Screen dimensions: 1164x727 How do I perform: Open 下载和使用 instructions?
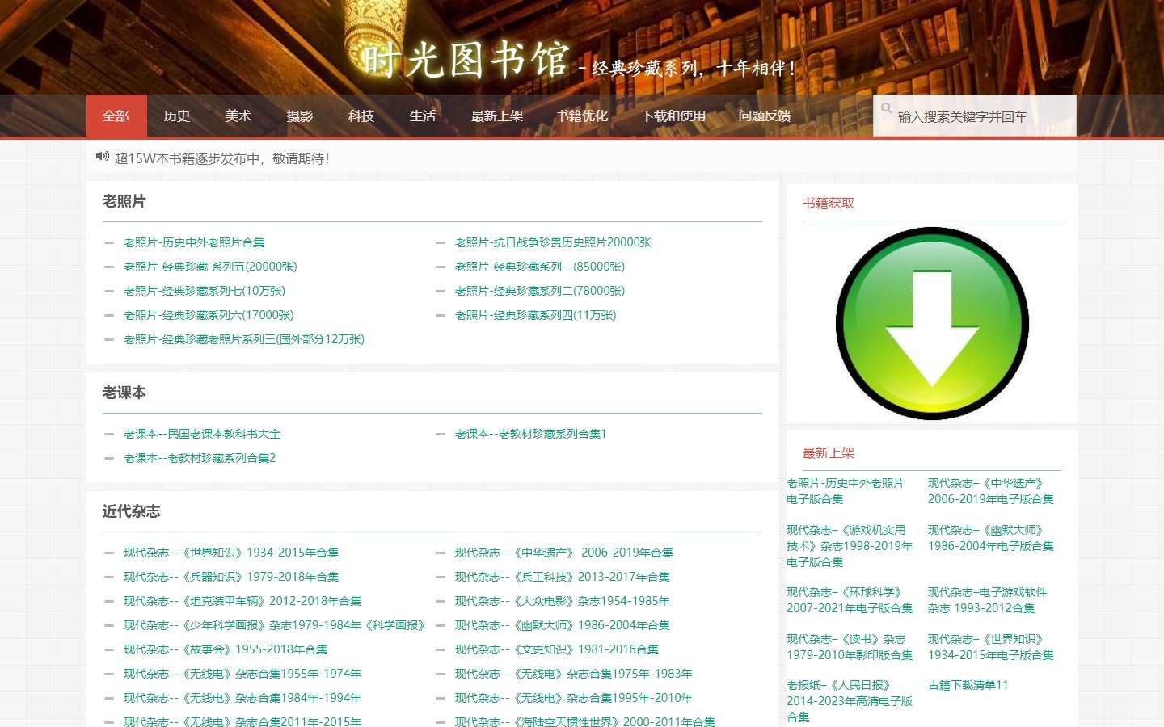673,116
